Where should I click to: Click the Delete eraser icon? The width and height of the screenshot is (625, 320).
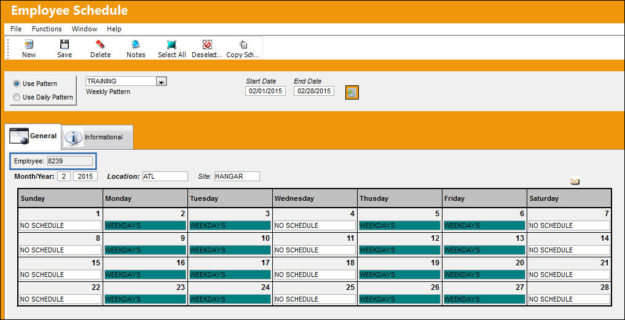pyautogui.click(x=100, y=44)
